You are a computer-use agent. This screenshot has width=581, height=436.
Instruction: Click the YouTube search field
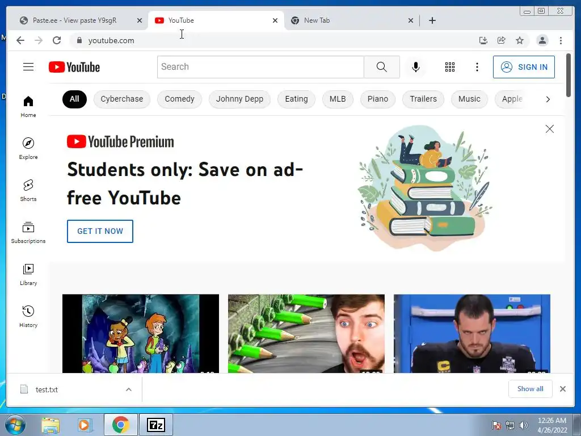click(260, 67)
